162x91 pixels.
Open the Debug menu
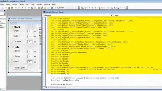pos(21,5)
